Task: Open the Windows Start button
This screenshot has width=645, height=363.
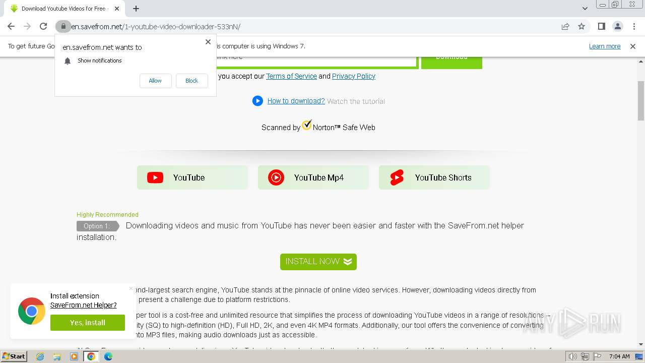Action: (x=14, y=356)
